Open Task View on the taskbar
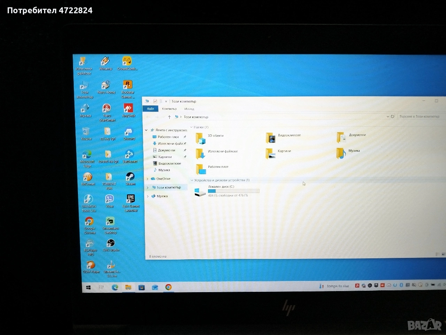The image size is (446, 335). [x=101, y=288]
